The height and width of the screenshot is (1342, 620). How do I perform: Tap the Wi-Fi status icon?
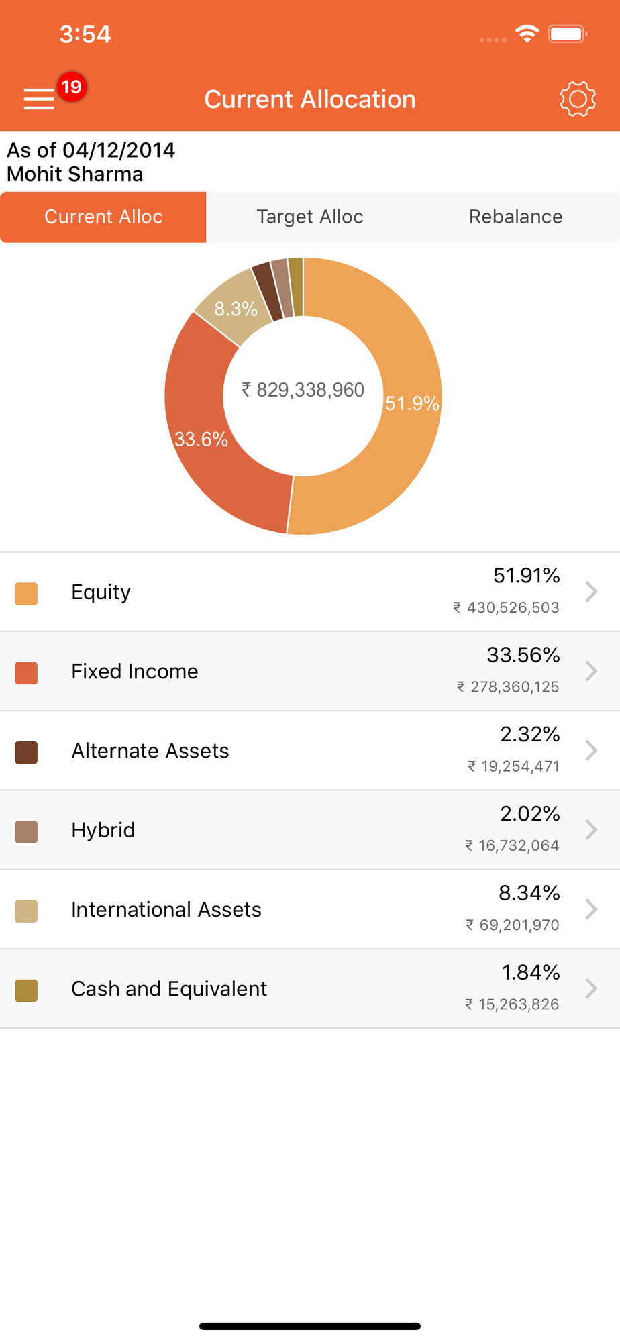click(x=527, y=34)
